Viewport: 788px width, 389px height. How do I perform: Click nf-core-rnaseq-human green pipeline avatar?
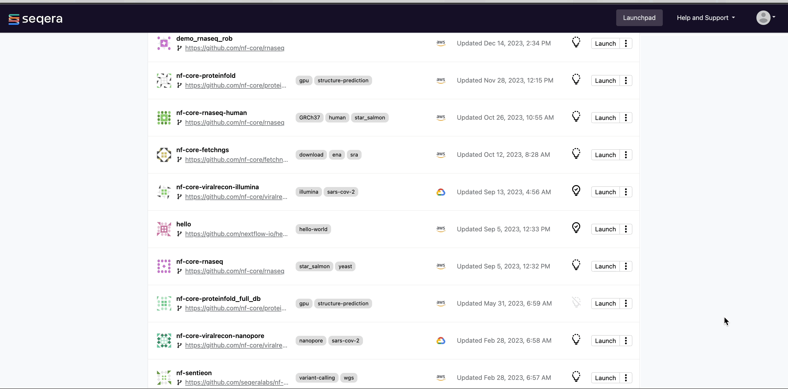click(164, 118)
